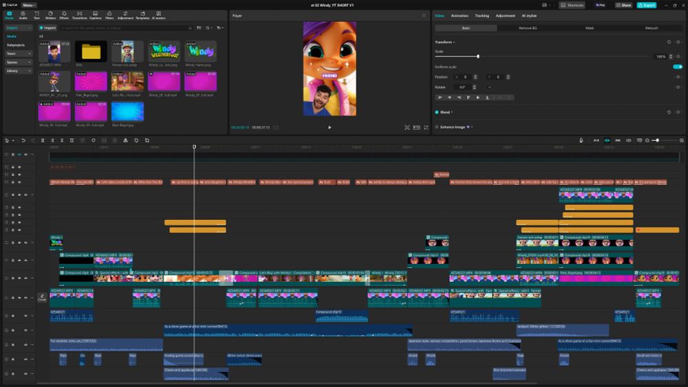Toggle preview axis icon in timeline toolbar

[628, 140]
